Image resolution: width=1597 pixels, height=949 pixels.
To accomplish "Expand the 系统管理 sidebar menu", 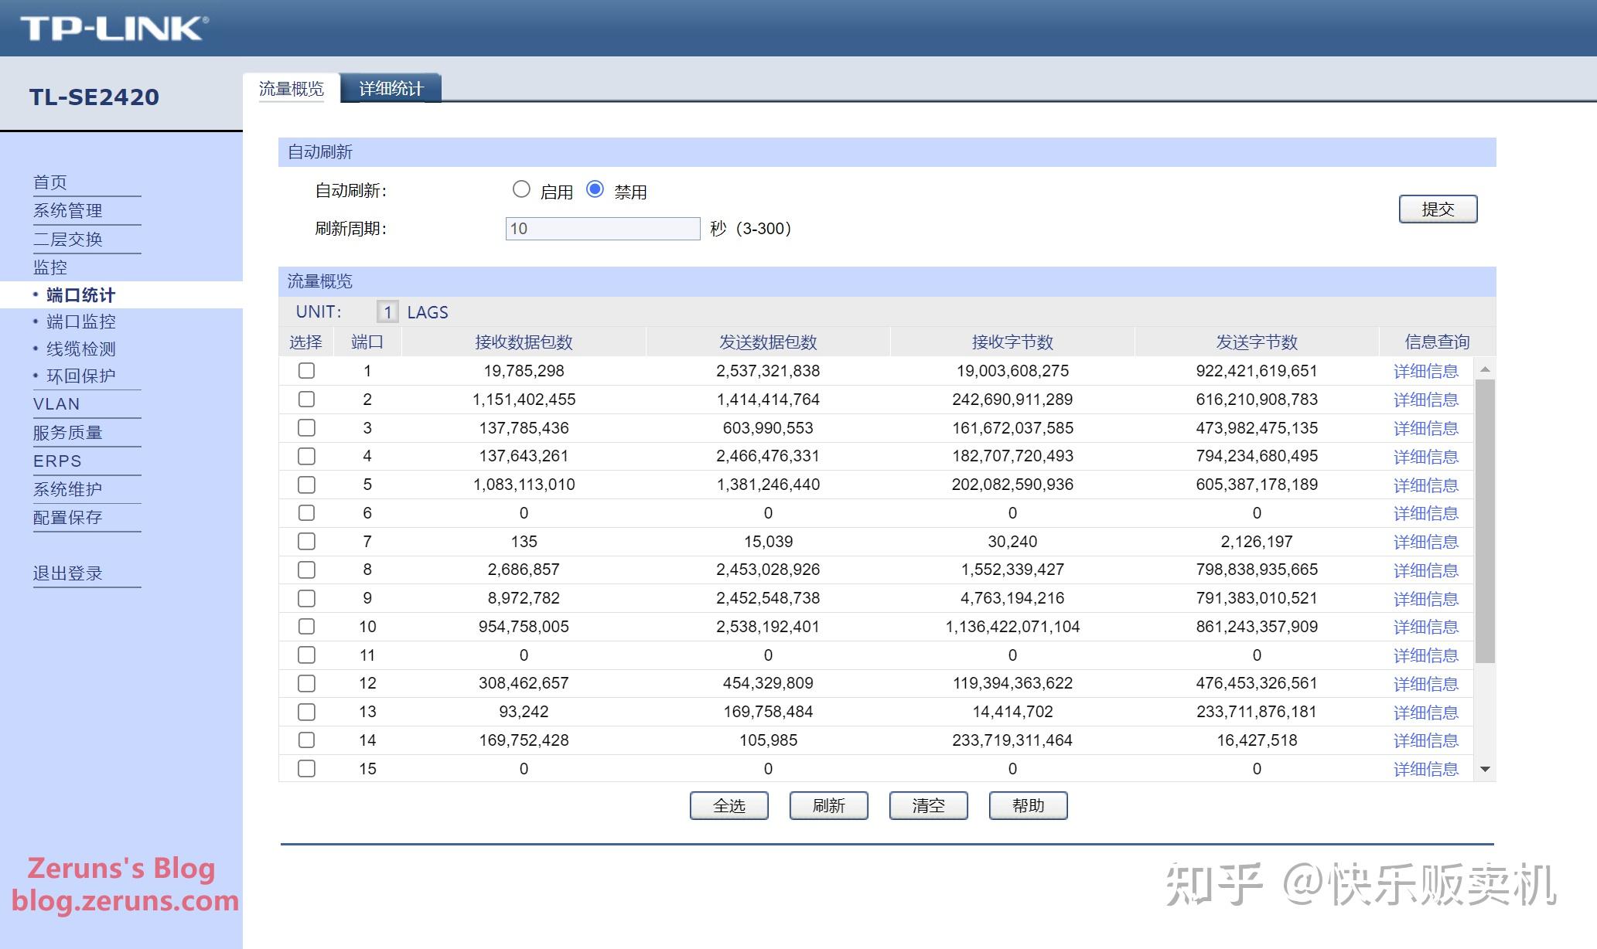I will (68, 210).
